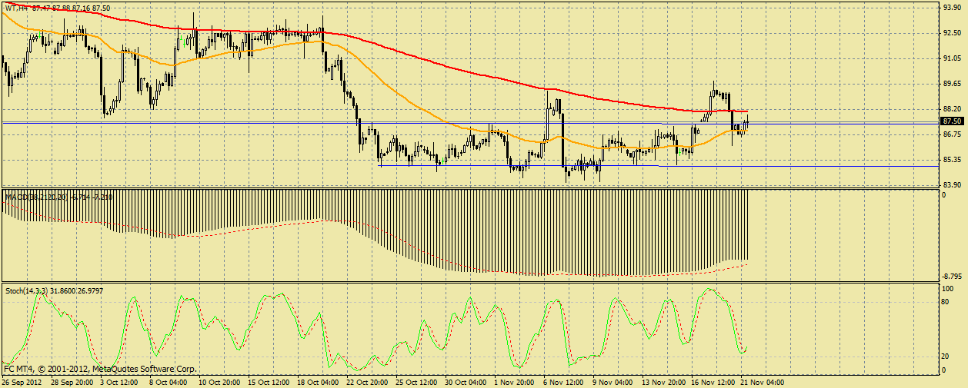Click the 9 Nov 04:00 time label
The image size is (968, 388).
(613, 382)
